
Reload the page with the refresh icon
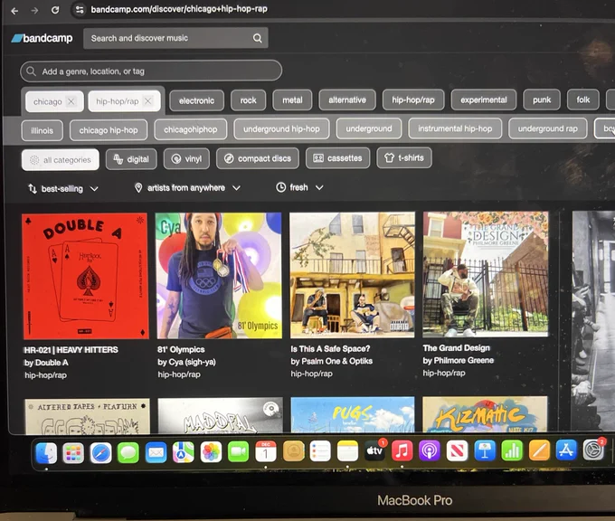(55, 10)
